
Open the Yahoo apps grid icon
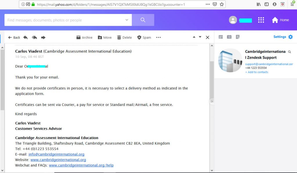pyautogui.click(x=261, y=20)
